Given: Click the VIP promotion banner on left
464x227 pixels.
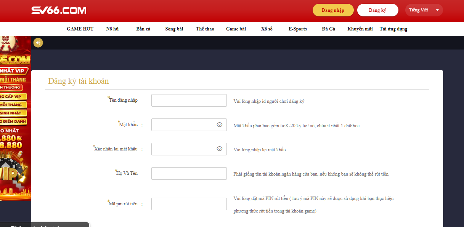Looking at the screenshot, I should (15, 118).
